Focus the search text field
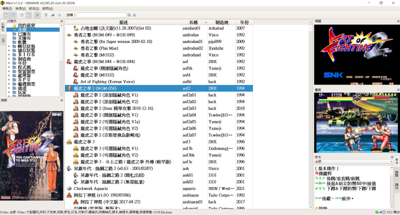This screenshot has height=215, width=400. pyautogui.click(x=101, y=15)
